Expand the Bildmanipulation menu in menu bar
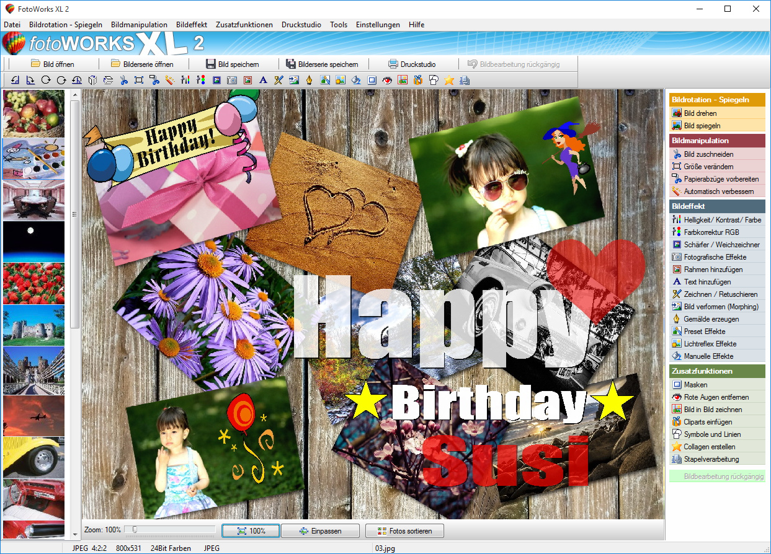Viewport: 771px width, 554px height. [x=138, y=25]
